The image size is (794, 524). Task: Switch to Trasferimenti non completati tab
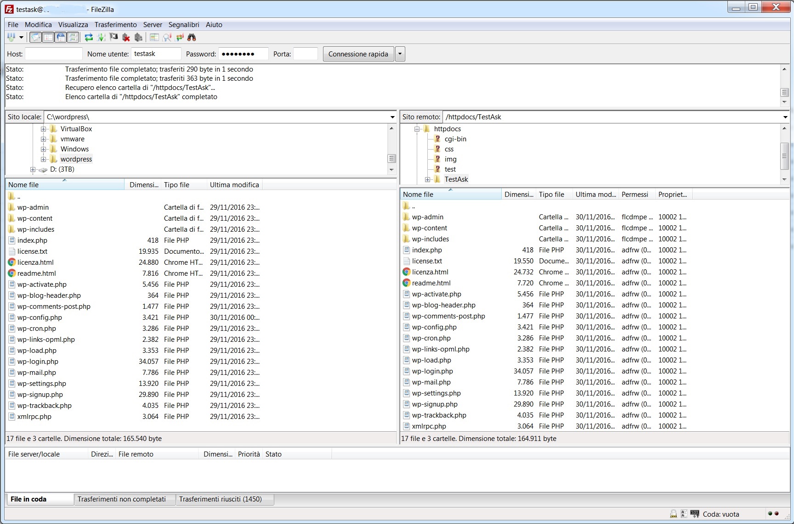click(125, 499)
